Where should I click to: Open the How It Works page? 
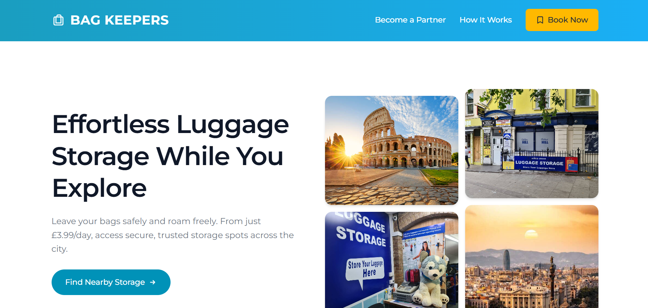tap(486, 20)
